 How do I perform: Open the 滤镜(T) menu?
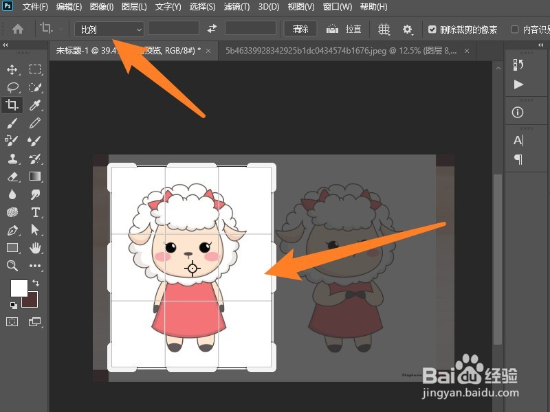(236, 7)
